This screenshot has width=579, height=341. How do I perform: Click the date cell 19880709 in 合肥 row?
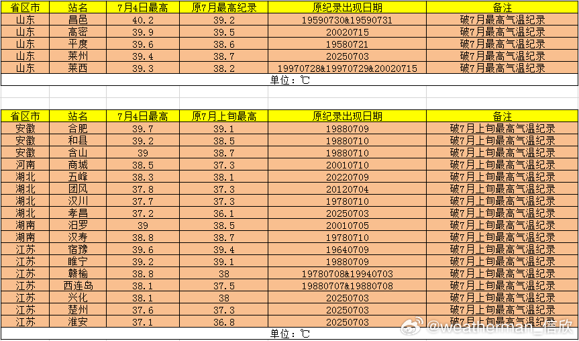click(x=347, y=128)
